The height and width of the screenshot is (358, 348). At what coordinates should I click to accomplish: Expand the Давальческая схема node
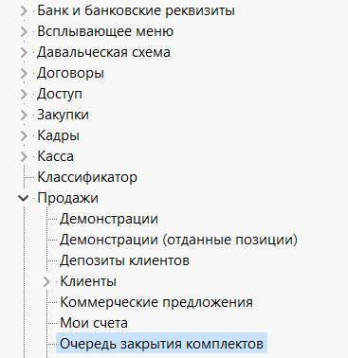coord(24,53)
